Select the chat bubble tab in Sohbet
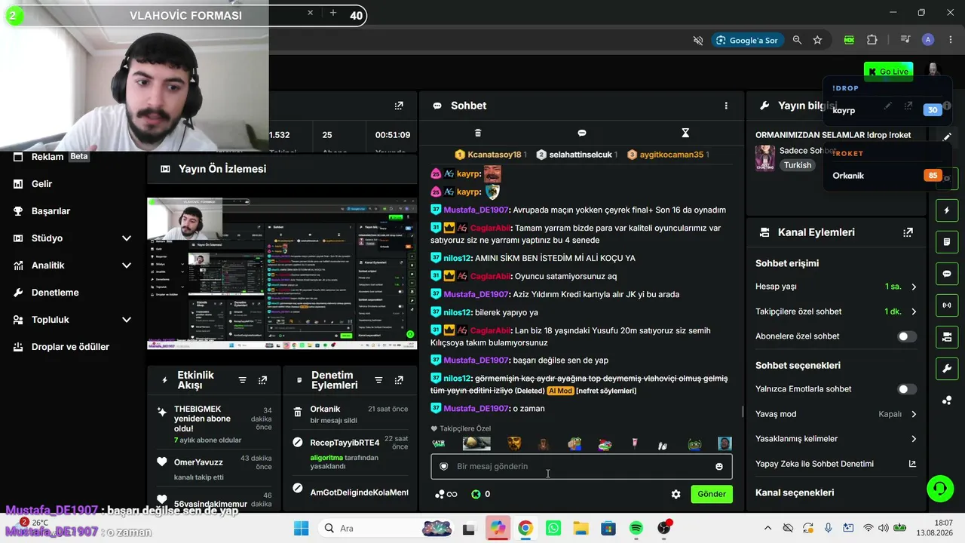This screenshot has height=543, width=965. (x=582, y=133)
